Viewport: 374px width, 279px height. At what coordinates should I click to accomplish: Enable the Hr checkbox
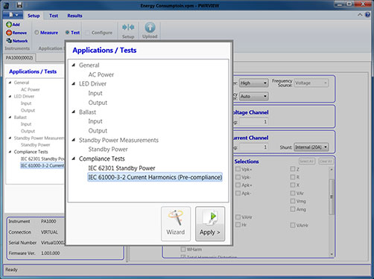pos(238,225)
